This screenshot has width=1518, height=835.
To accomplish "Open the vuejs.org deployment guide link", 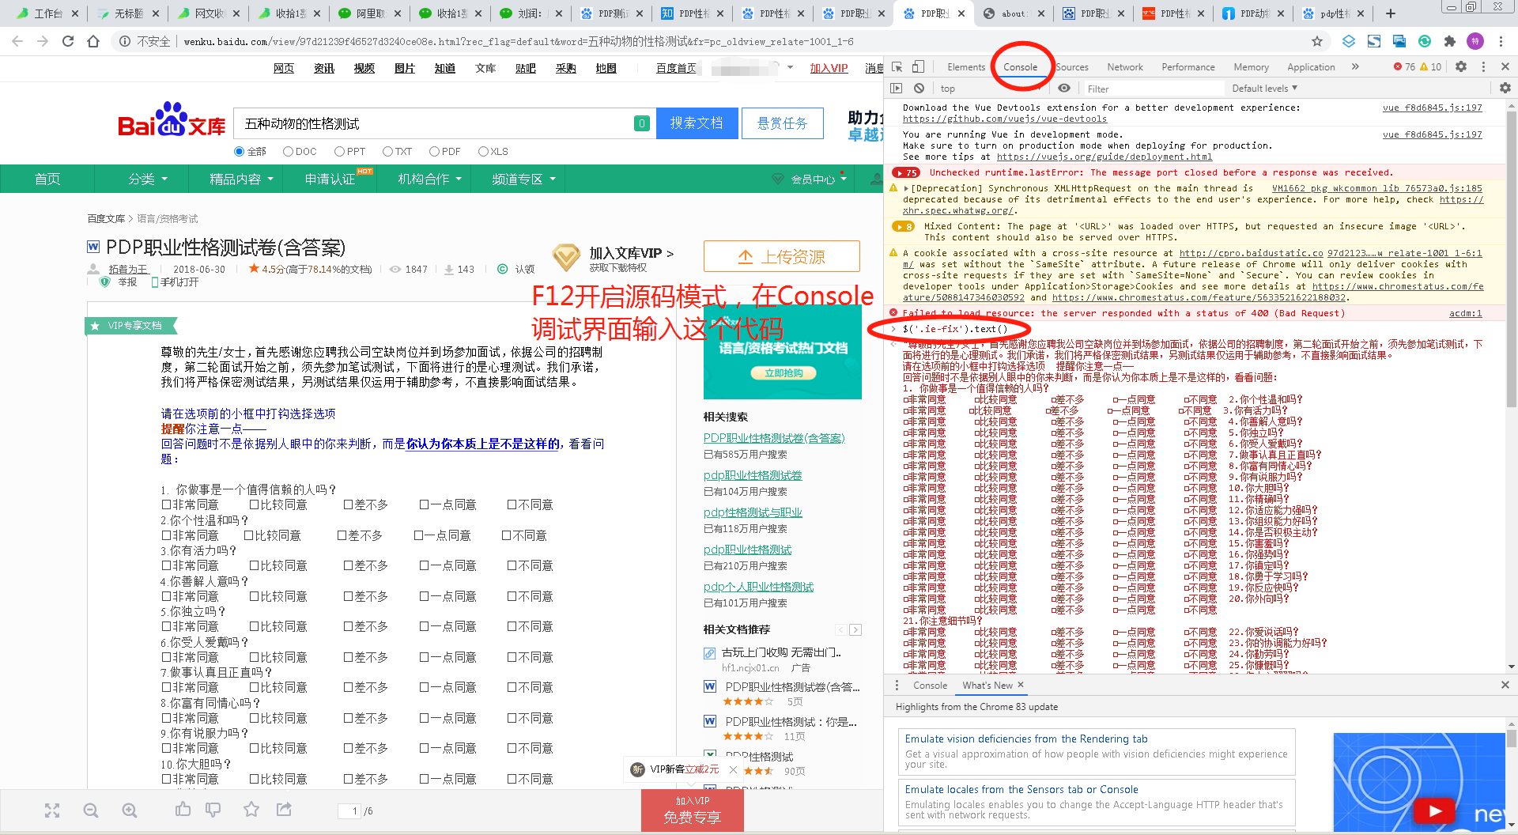I will 1105,157.
